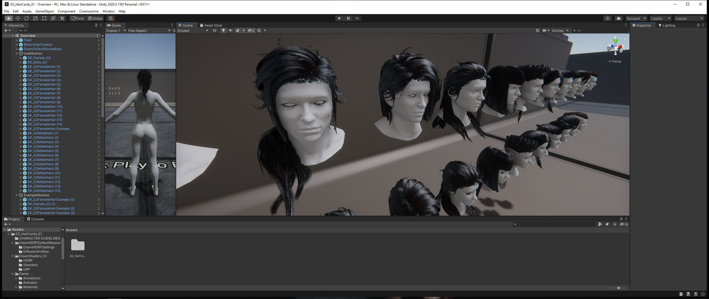The height and width of the screenshot is (299, 709).
Task: Select BairondzyCamera in Hierarchy
Action: 38,44
